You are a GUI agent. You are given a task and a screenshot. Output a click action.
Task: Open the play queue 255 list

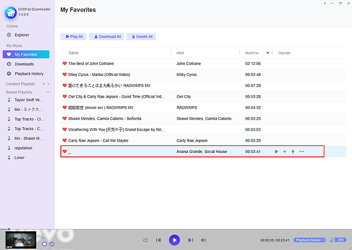pyautogui.click(x=338, y=240)
